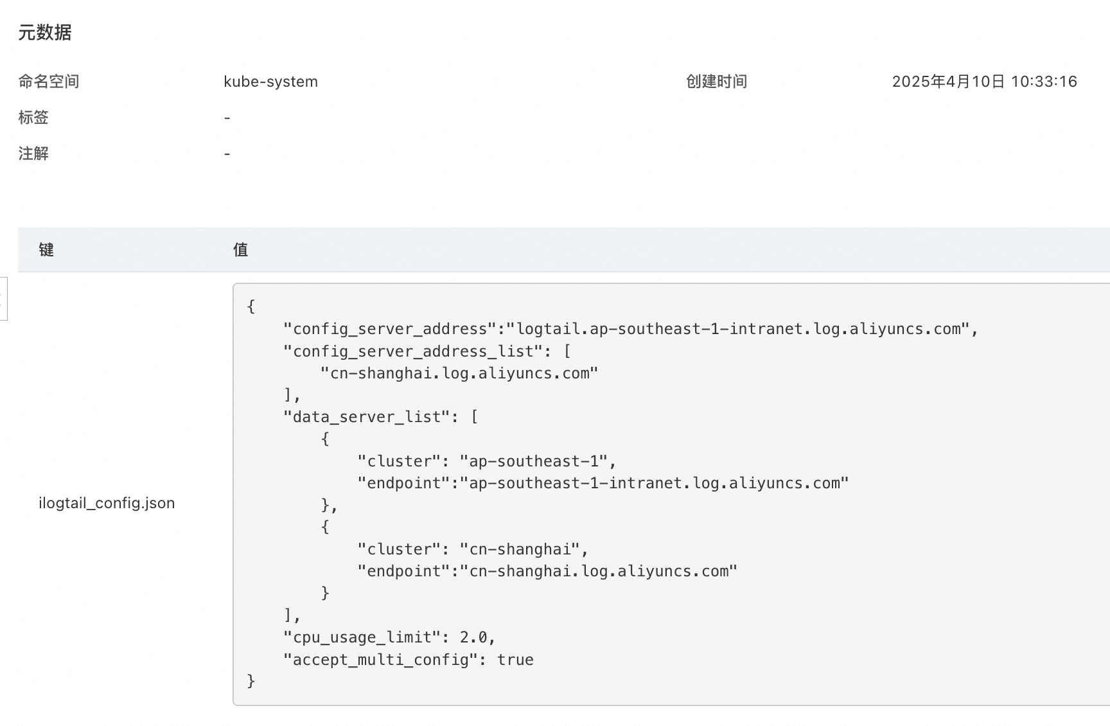Click the ap-southeast-1 cluster line in JSON
Image resolution: width=1110 pixels, height=726 pixels.
coord(486,461)
